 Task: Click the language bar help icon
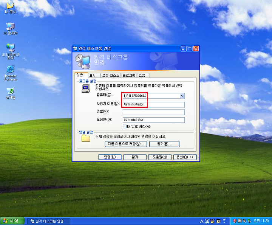tap(218, 221)
